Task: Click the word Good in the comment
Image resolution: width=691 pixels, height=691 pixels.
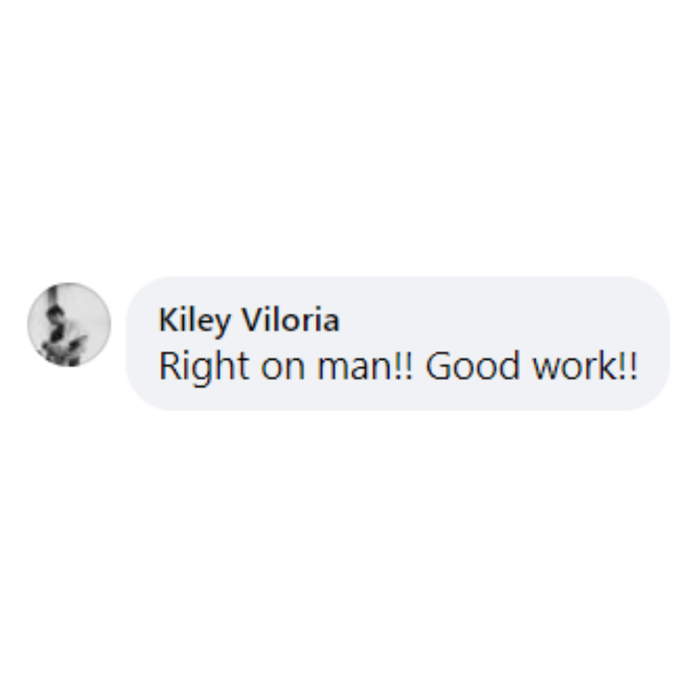Action: [x=472, y=366]
